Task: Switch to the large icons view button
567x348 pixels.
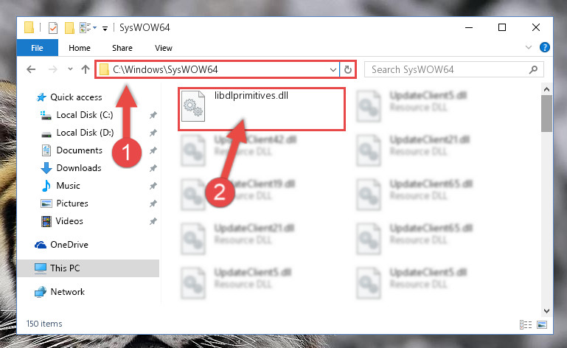Action: 542,324
